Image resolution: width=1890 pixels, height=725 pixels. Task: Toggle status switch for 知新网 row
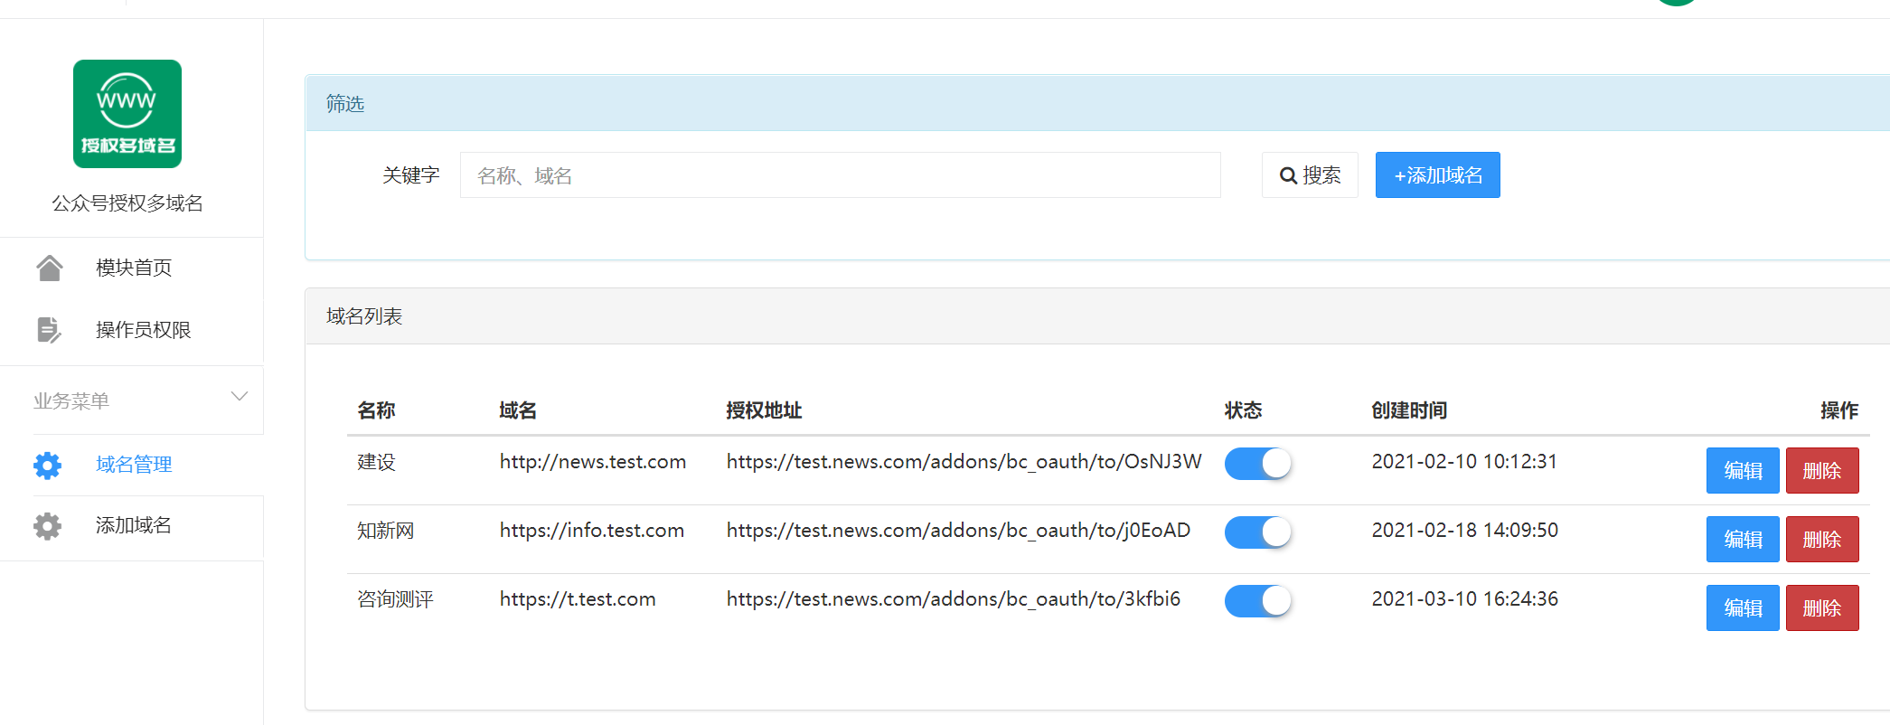coord(1258,532)
